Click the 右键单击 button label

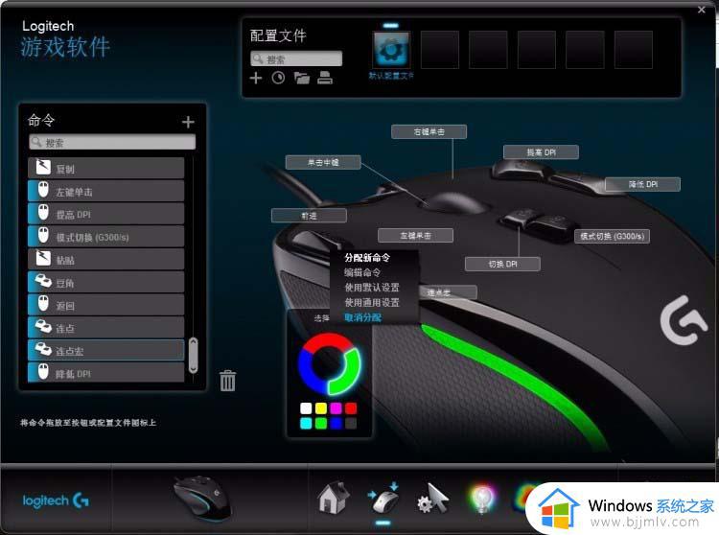point(429,132)
